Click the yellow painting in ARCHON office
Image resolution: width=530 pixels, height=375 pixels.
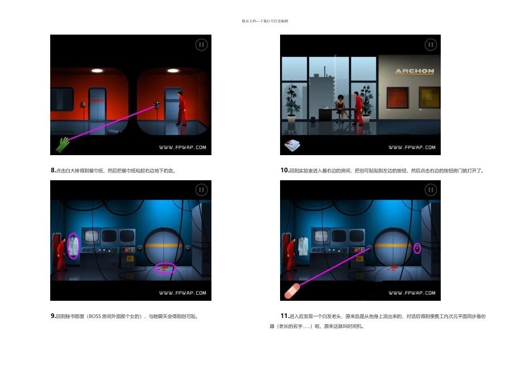click(x=430, y=98)
